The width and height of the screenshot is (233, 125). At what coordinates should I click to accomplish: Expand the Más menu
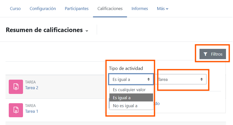coord(162,9)
